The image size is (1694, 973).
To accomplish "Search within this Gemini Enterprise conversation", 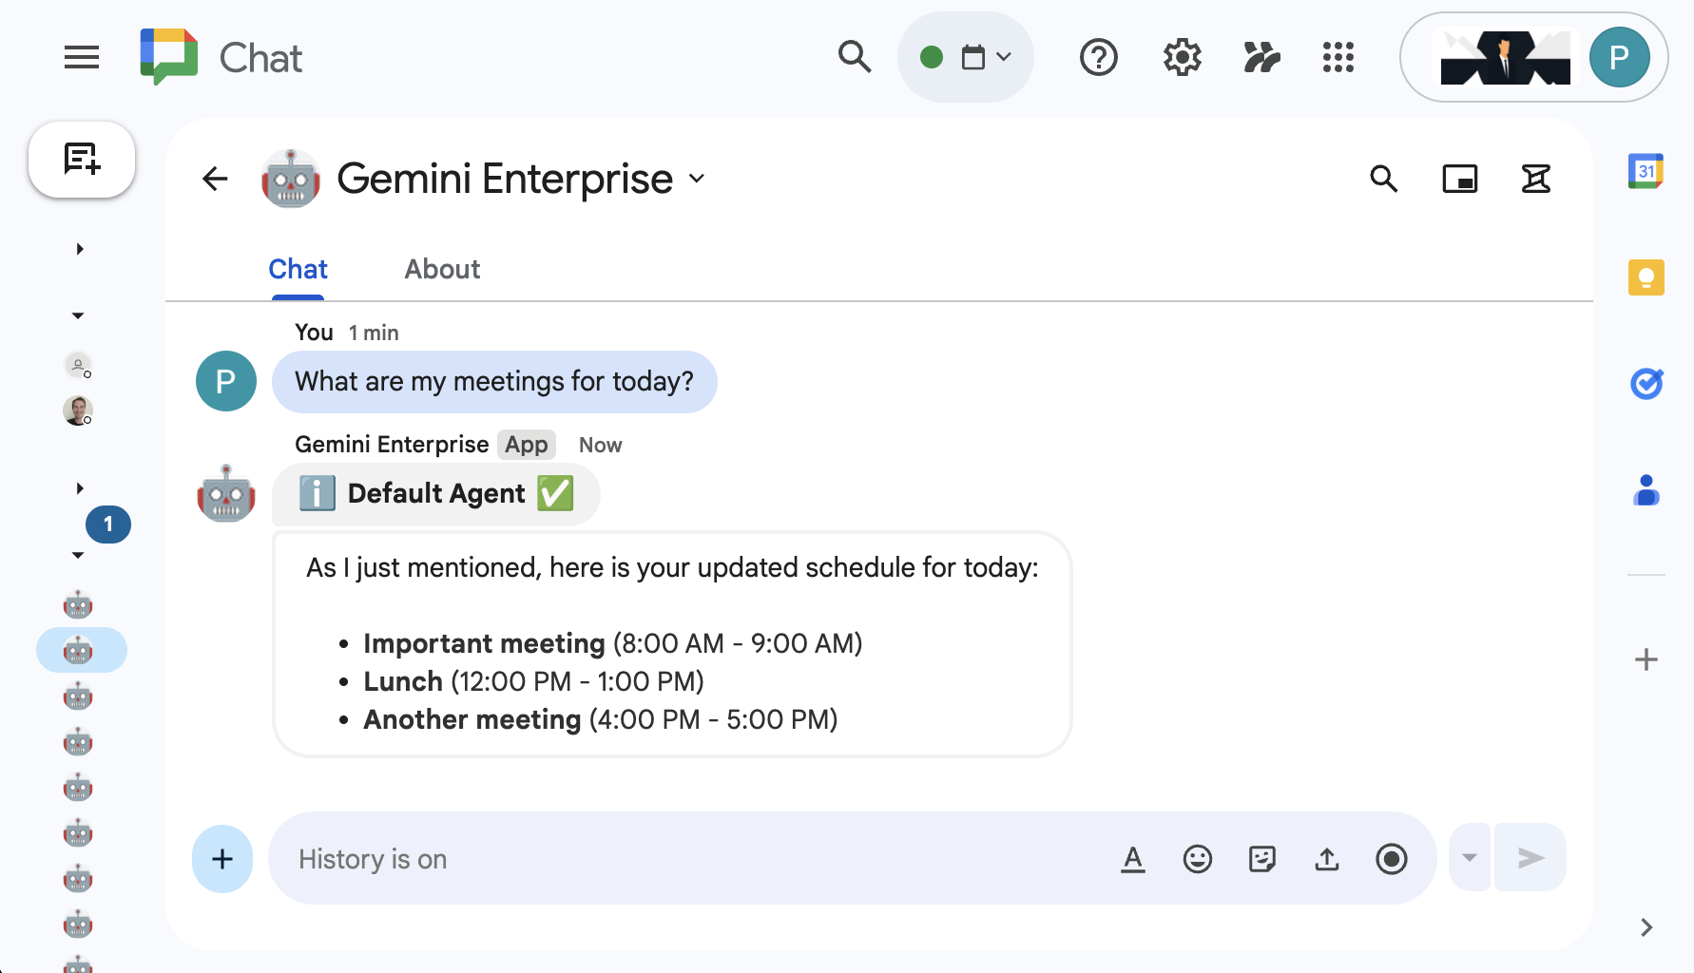I will pos(1383,179).
